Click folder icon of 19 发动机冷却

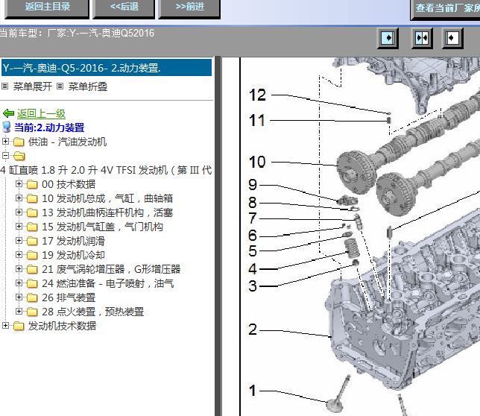32,255
